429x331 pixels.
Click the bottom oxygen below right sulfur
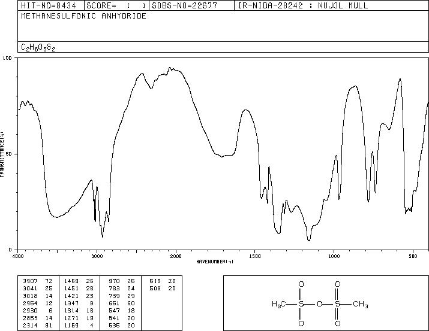[x=338, y=324]
